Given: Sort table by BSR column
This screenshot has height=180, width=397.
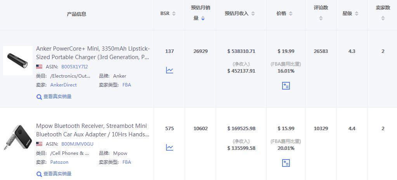Looking at the screenshot, I should pyautogui.click(x=174, y=14).
